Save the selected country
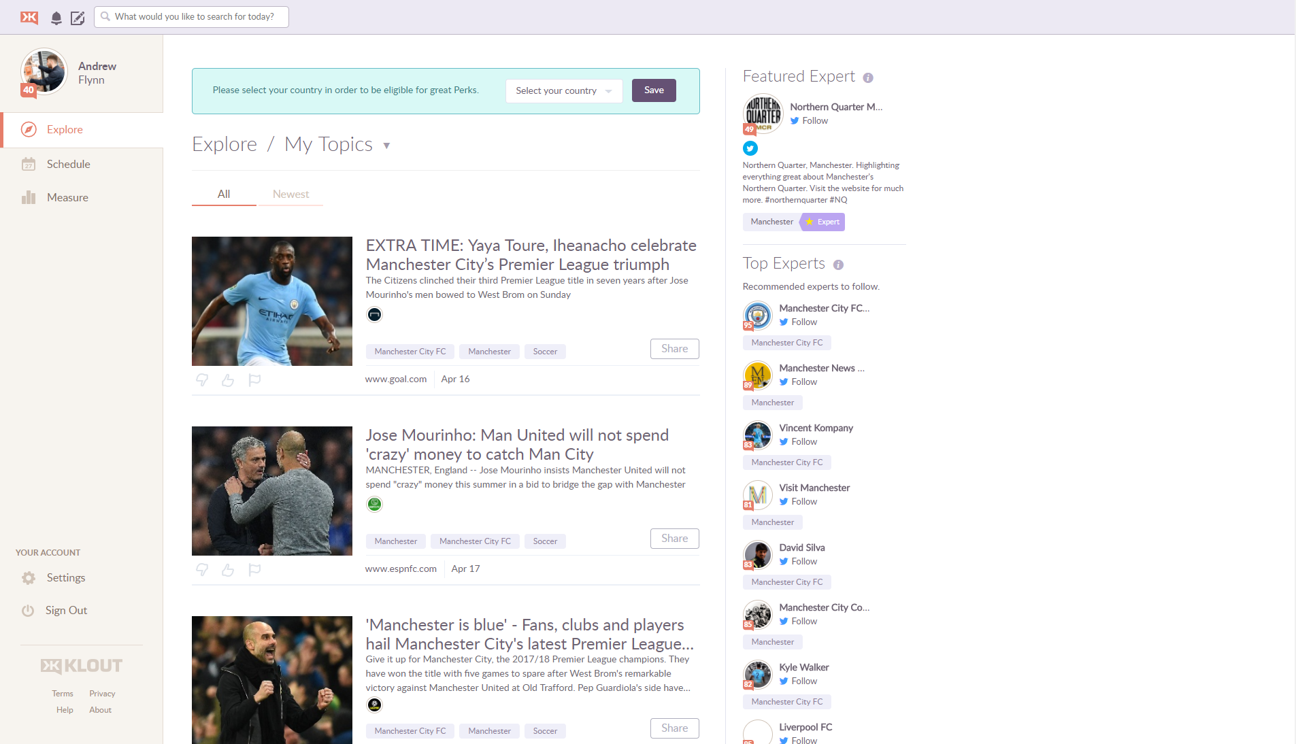Viewport: 1296px width, 744px height. tap(654, 90)
